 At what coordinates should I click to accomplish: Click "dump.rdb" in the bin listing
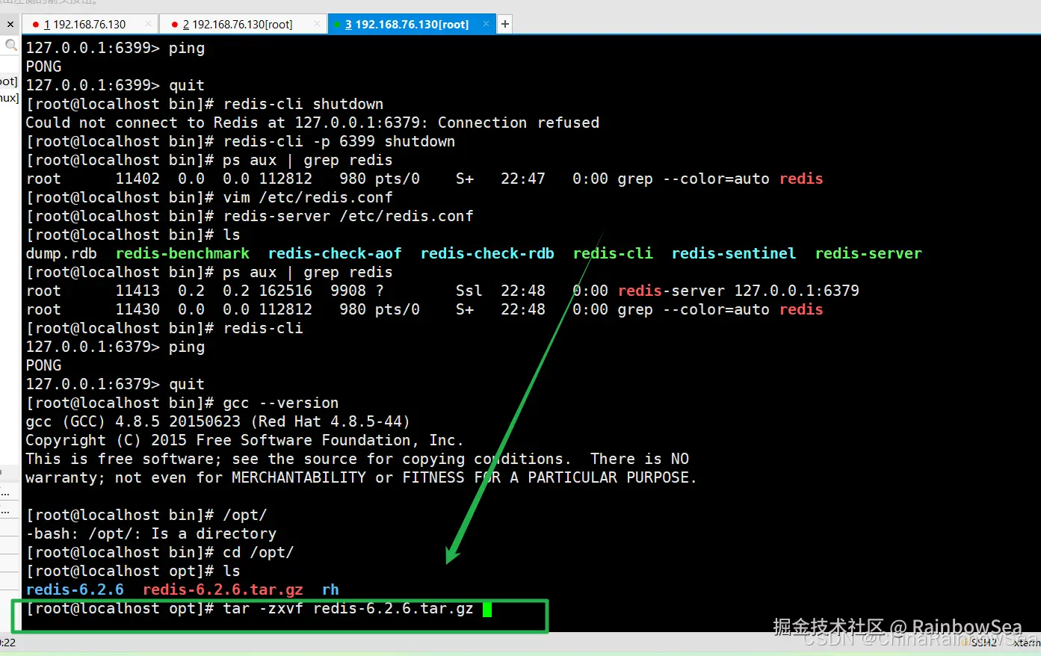click(61, 253)
